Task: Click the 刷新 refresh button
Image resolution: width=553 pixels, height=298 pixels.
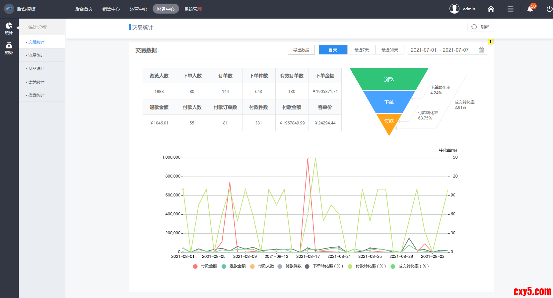Action: pyautogui.click(x=480, y=27)
